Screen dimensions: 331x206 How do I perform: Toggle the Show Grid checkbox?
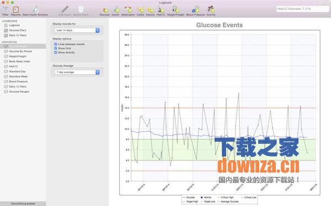click(56, 48)
